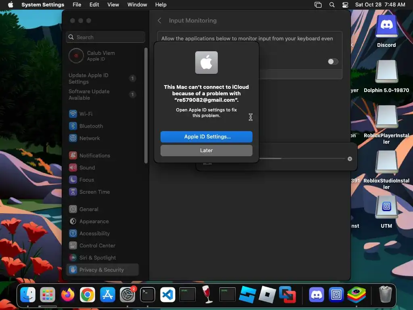Open the Trash from the Dock

tap(385, 294)
